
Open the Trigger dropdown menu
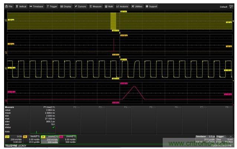(52, 6)
